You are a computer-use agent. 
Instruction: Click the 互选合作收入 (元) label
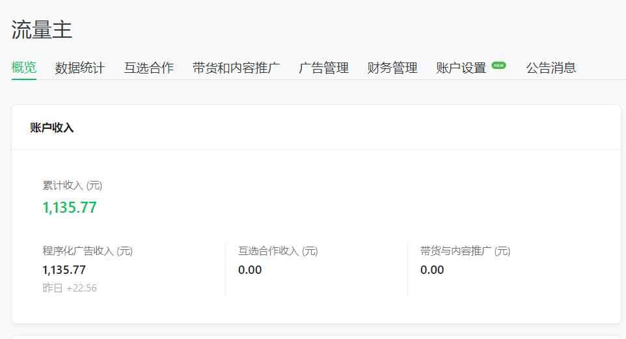click(278, 251)
